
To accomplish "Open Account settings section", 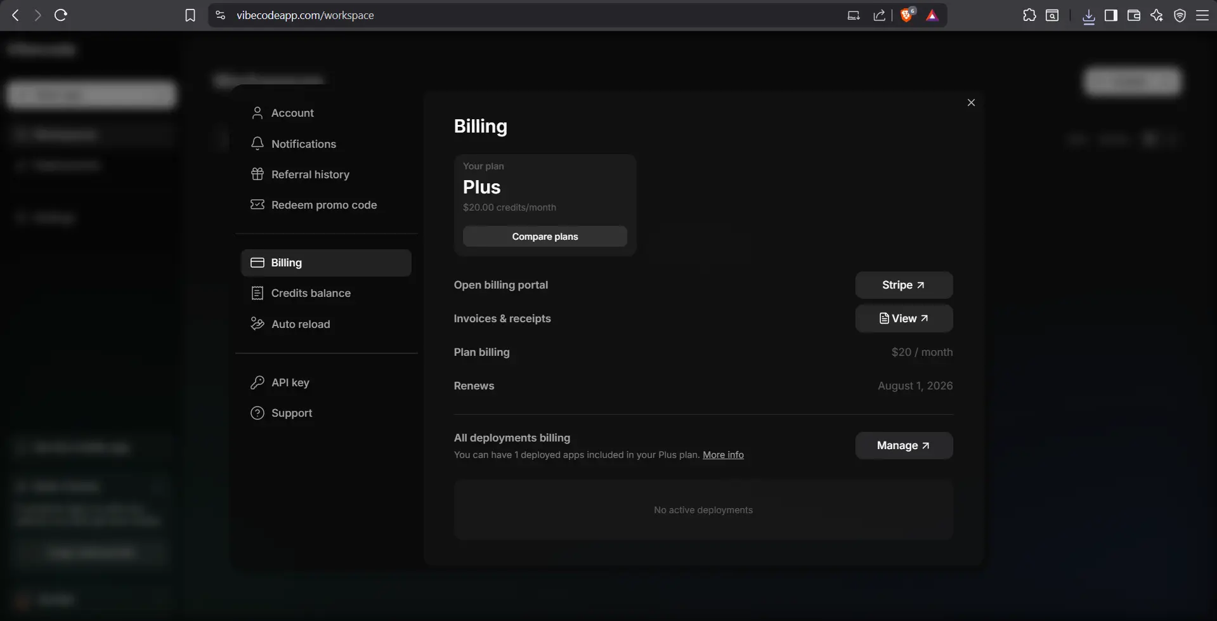I will [x=326, y=113].
